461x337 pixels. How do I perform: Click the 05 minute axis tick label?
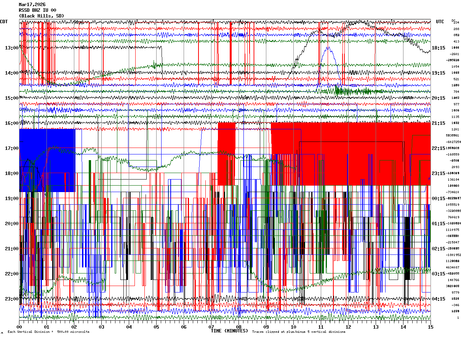click(156, 327)
